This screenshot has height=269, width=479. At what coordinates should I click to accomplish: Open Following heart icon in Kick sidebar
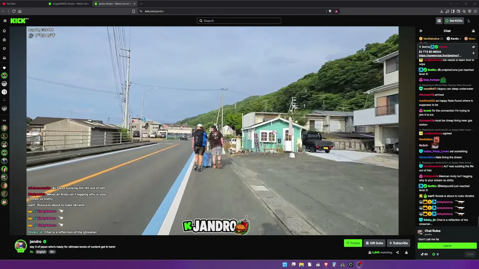pos(4,49)
